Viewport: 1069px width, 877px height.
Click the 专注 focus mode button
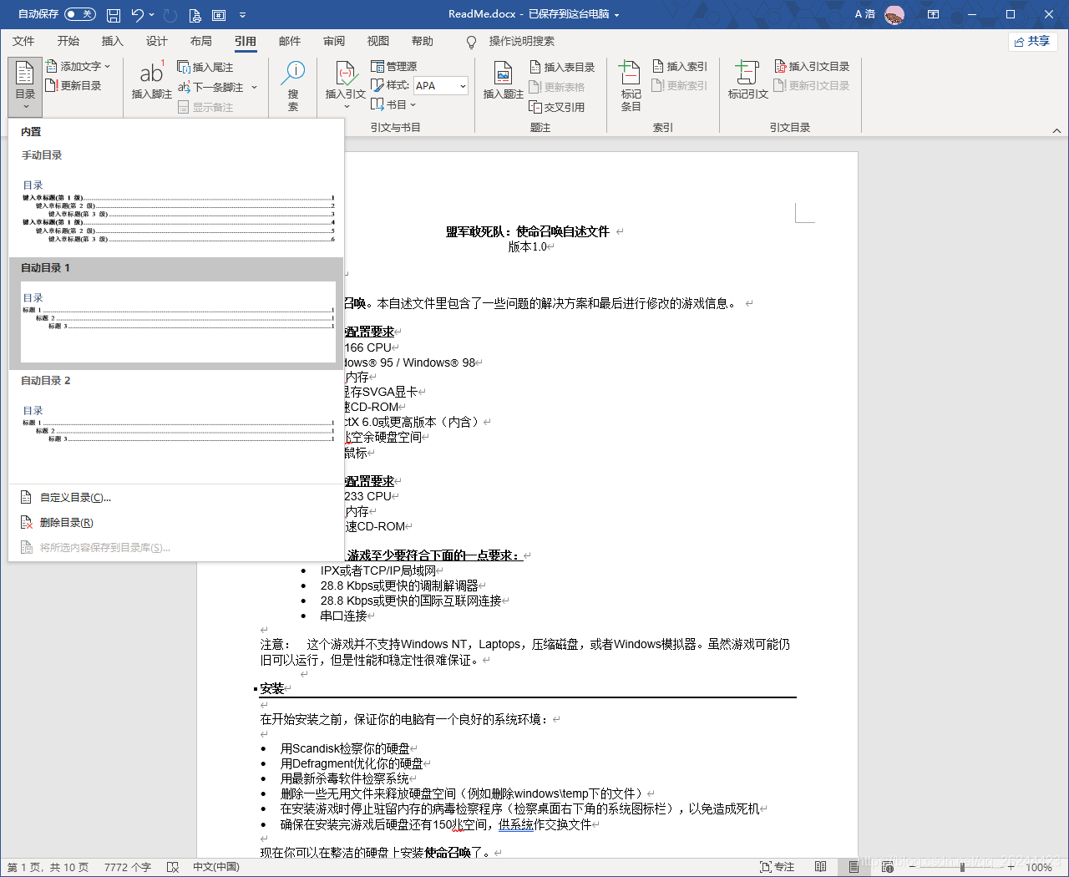click(x=777, y=867)
